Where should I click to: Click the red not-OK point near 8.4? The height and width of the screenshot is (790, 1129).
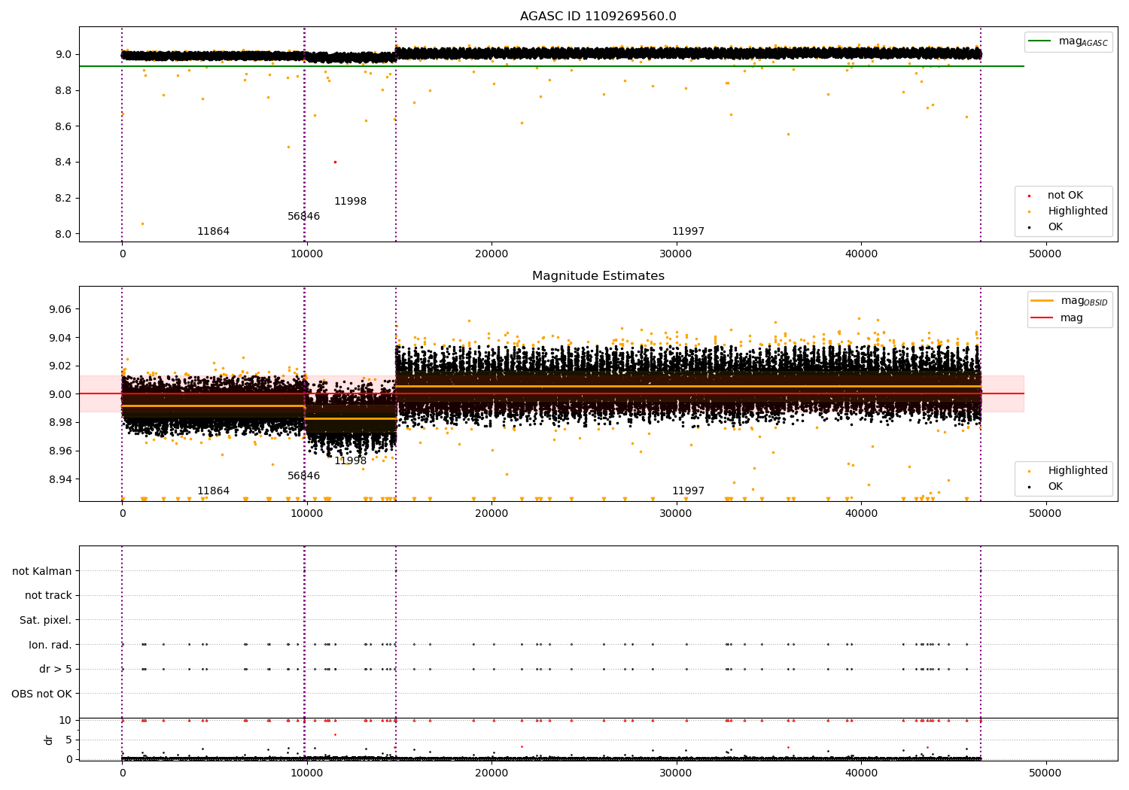[335, 163]
